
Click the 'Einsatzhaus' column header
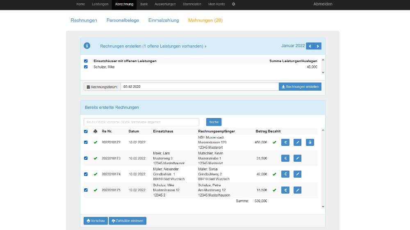(x=163, y=131)
